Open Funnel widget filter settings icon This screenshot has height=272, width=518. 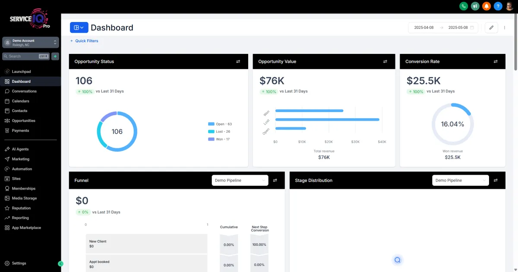pyautogui.click(x=275, y=180)
